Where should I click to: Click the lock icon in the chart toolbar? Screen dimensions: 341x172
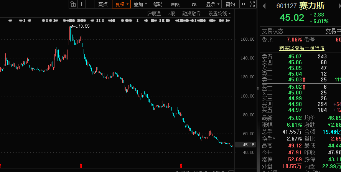(73, 4)
